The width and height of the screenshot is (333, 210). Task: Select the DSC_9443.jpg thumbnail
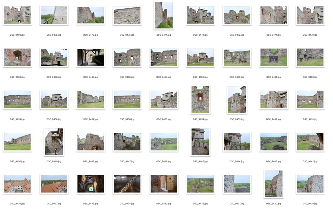[273, 142]
